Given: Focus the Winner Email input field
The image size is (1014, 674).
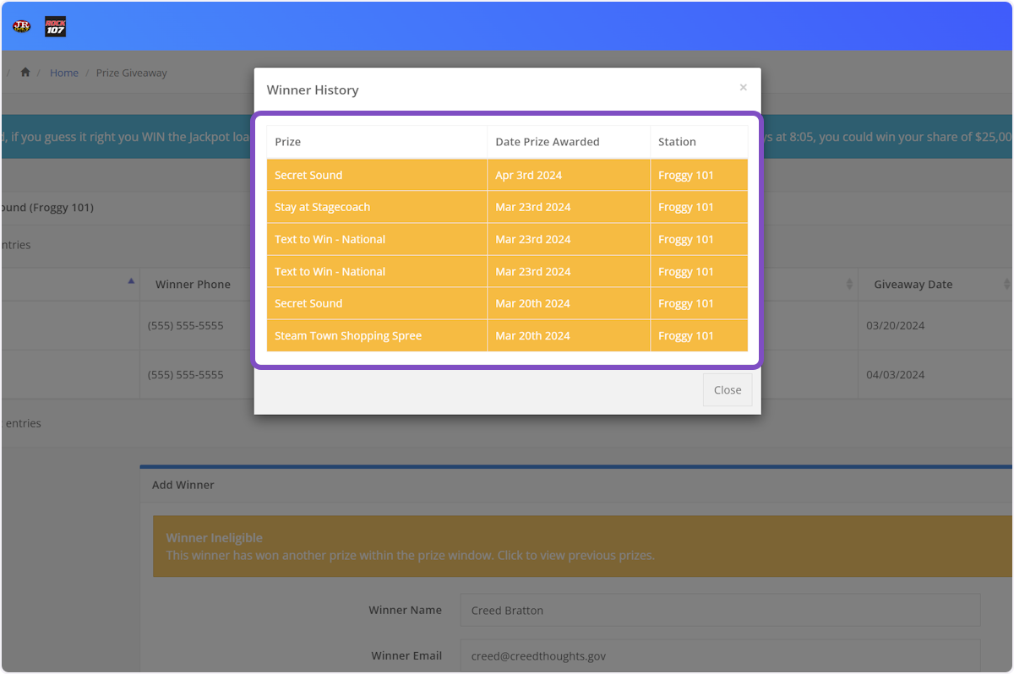Looking at the screenshot, I should (x=720, y=655).
